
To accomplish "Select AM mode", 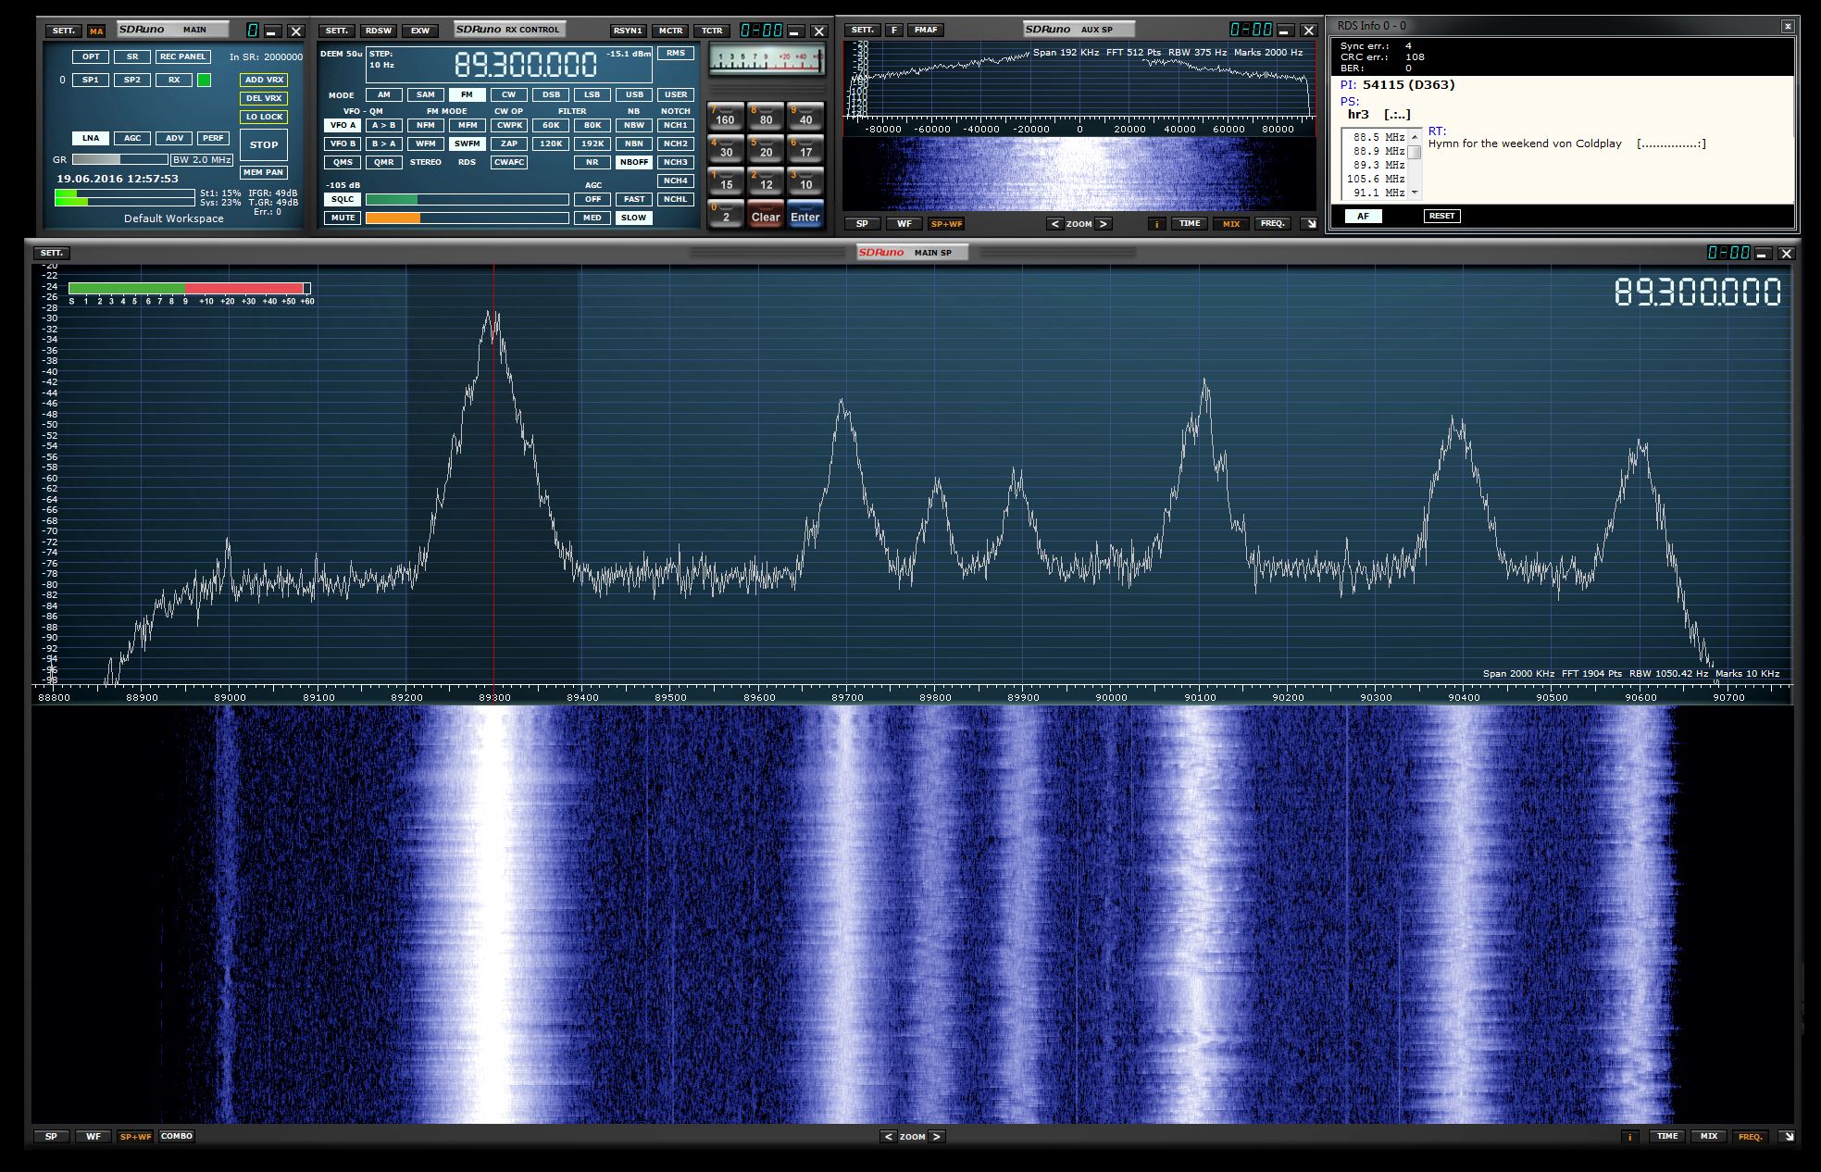I will (x=384, y=94).
